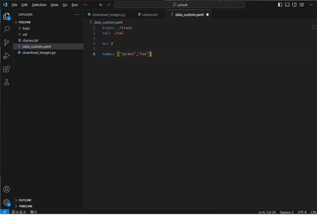Change indentation via Spaces: 2
Viewport: 317px width, 215px height.
(286, 212)
